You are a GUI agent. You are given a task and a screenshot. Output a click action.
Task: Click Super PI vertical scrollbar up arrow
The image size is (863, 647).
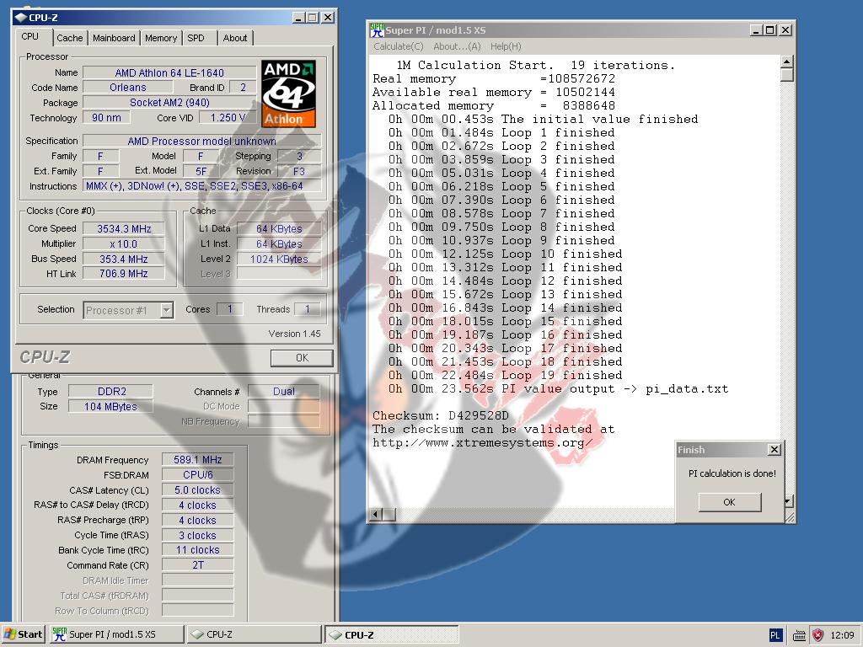787,61
